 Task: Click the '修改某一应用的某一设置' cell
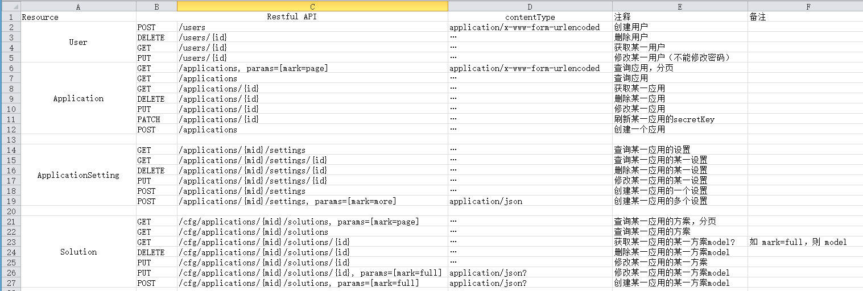(x=680, y=181)
